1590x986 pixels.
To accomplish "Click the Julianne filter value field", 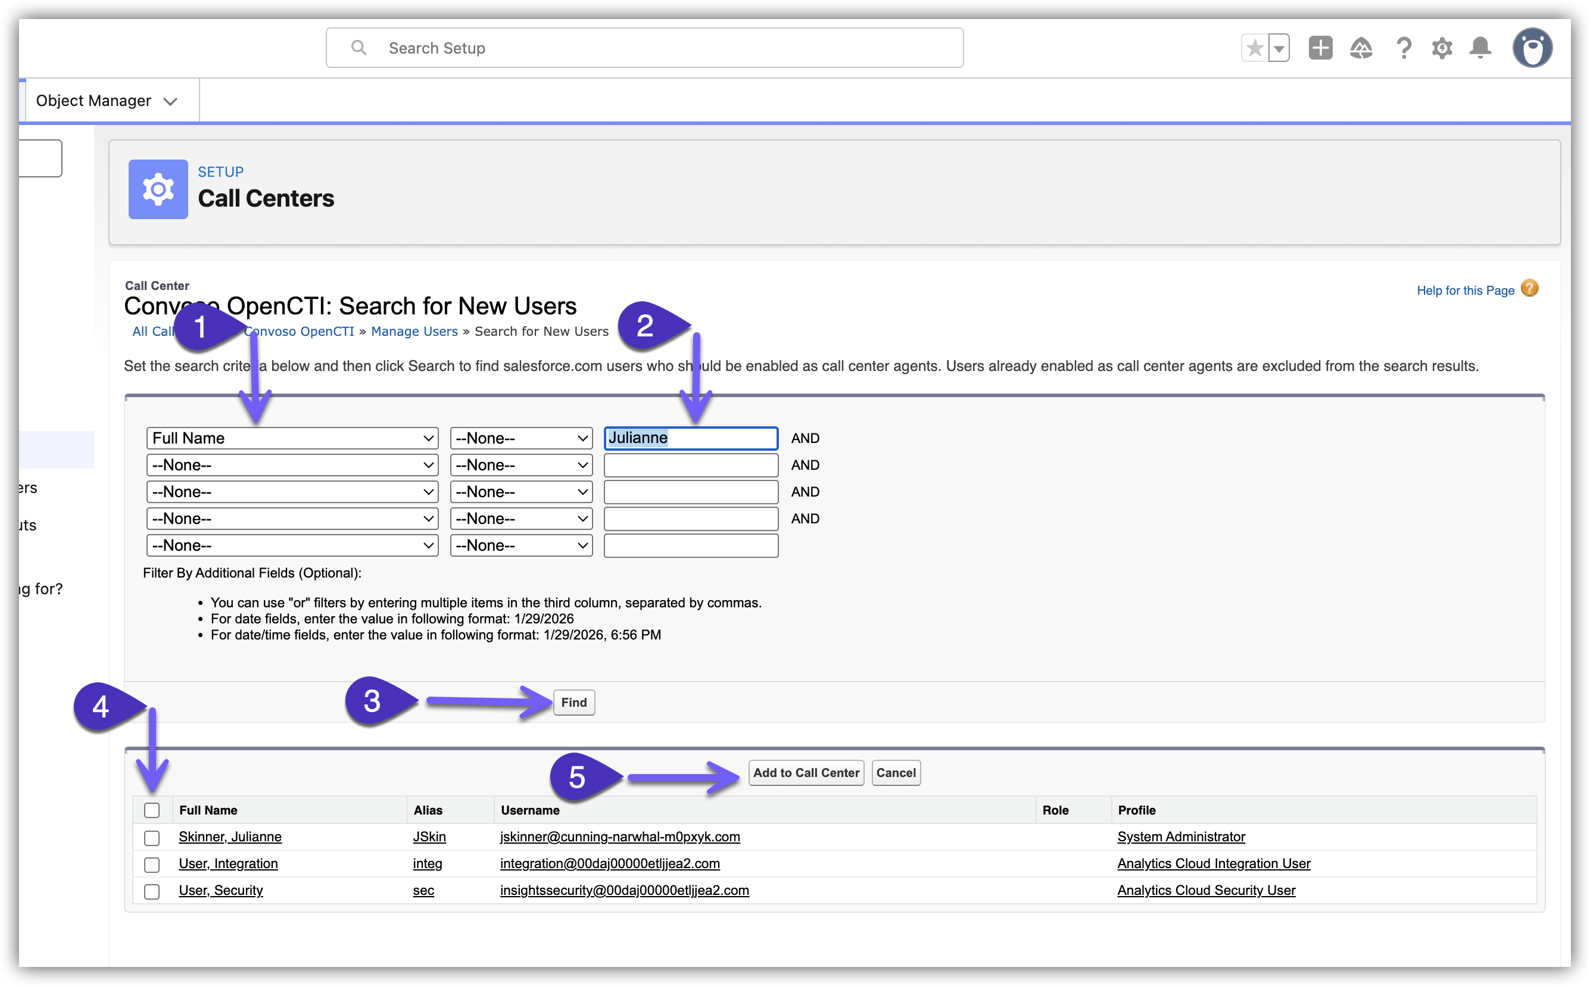I will tap(691, 438).
